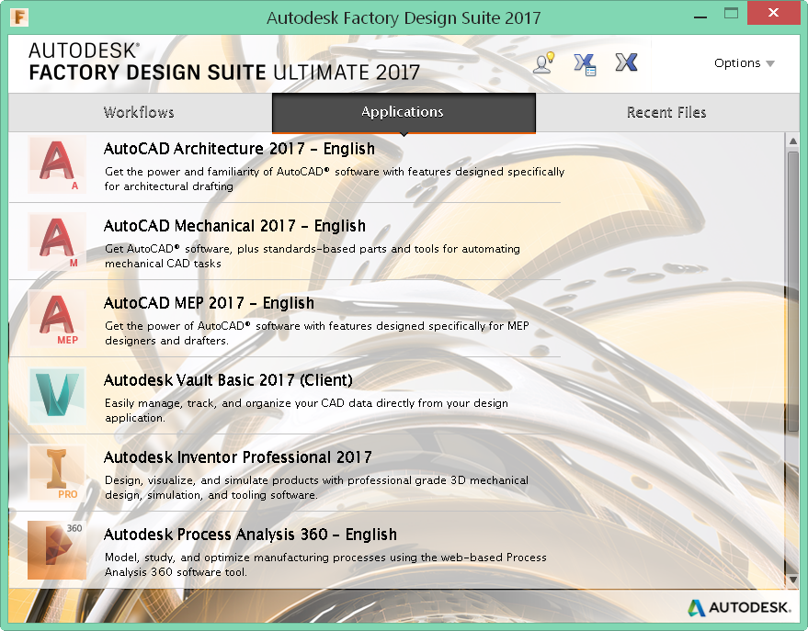
Task: Click the plain Autodesk Exchange X icon
Action: [626, 62]
